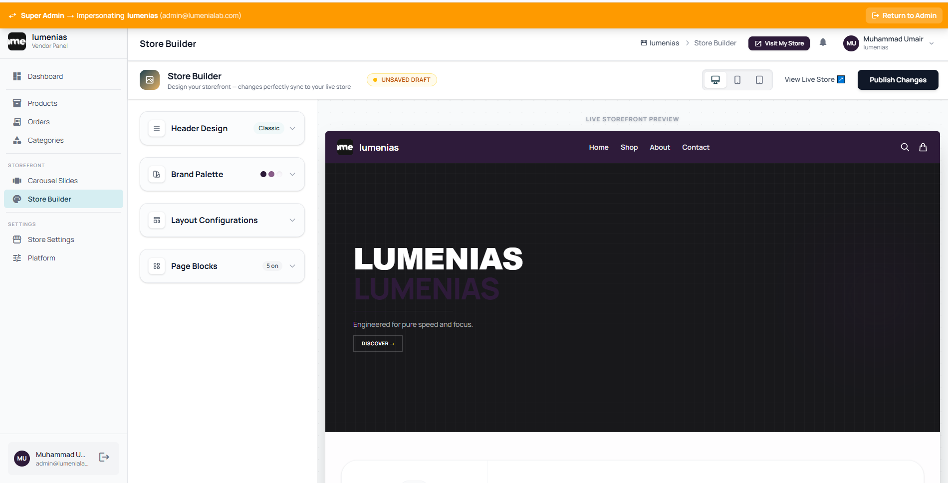
Task: Click the light color dot in Brand Palette
Action: 279,174
